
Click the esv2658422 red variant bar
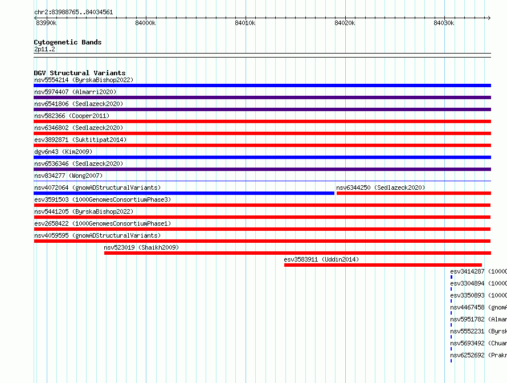click(x=262, y=229)
